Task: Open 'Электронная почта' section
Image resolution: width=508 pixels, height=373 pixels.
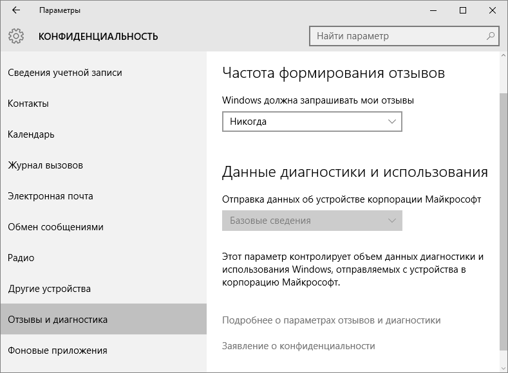Action: [x=104, y=196]
